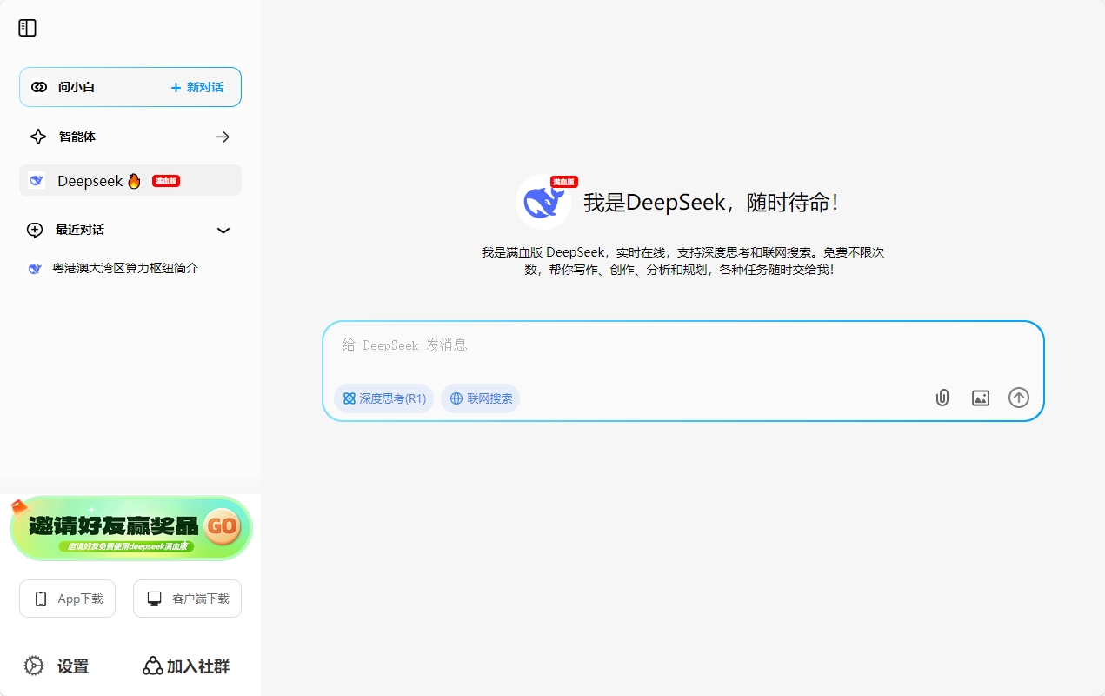1105x696 pixels.
Task: Open 智能体 page via arrow
Action: tap(223, 137)
